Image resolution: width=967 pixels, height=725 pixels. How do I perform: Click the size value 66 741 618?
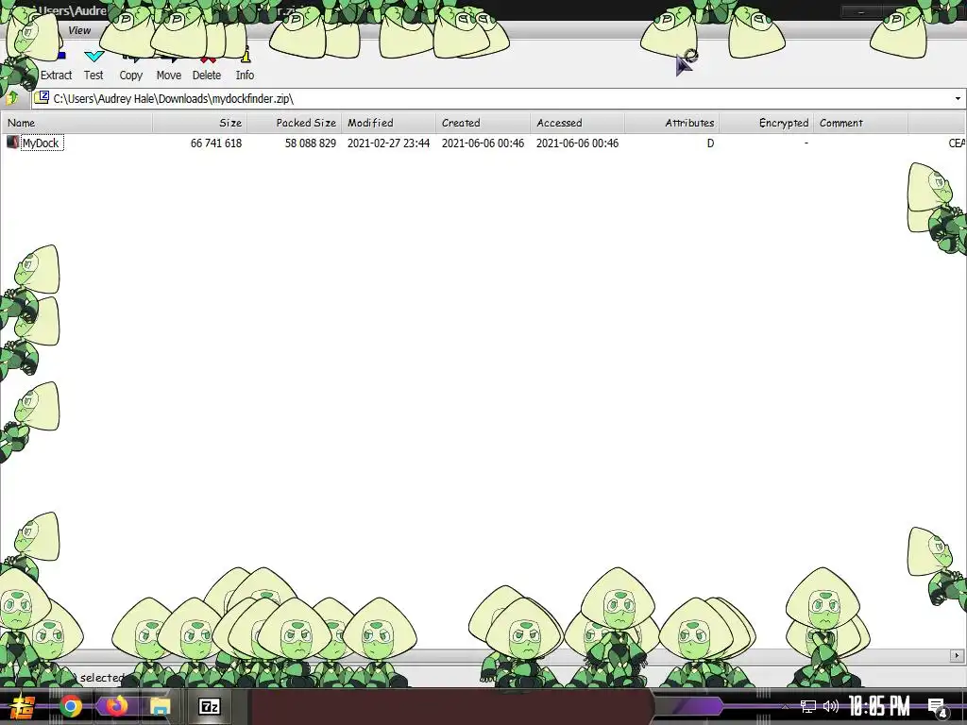coord(216,143)
